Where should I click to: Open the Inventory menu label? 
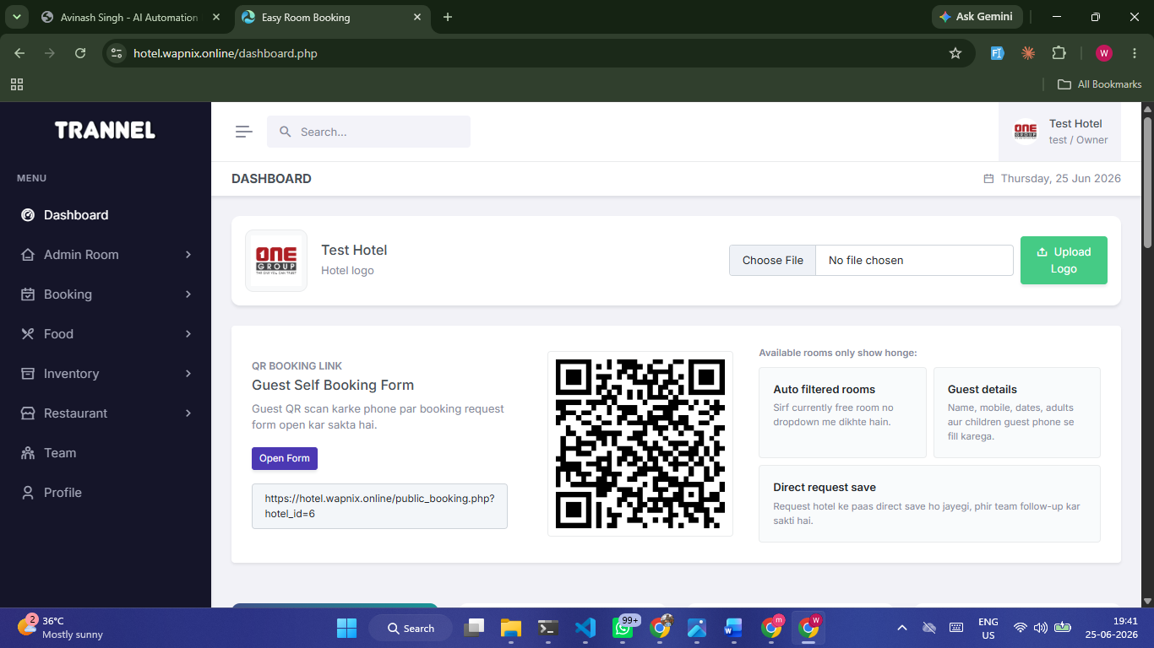click(71, 374)
